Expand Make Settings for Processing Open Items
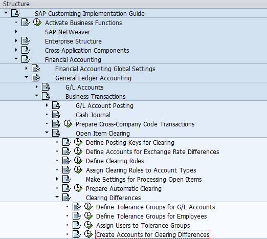This screenshot has width=267, height=239. click(x=57, y=179)
